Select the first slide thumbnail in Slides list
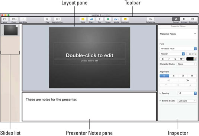Image resolution: width=199 pixels, height=136 pixels. [x=11, y=30]
